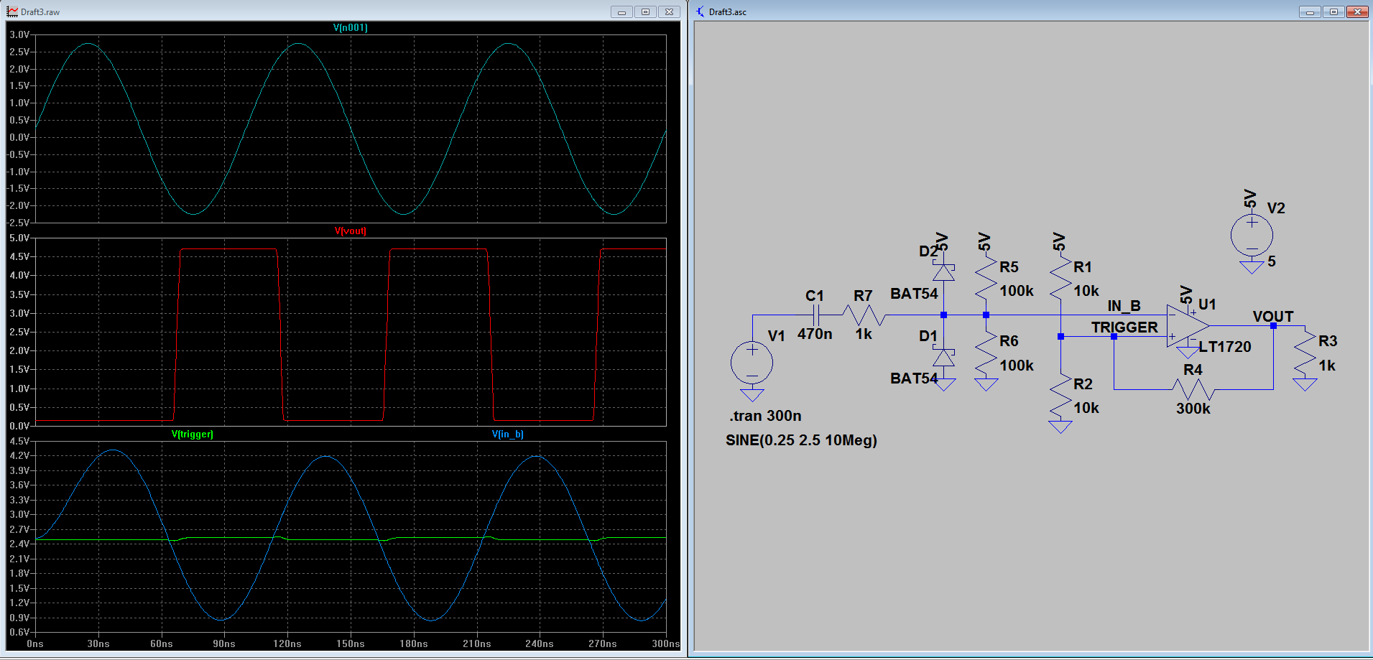This screenshot has height=660, width=1373.
Task: Select diode D1 symbol
Action: [943, 357]
